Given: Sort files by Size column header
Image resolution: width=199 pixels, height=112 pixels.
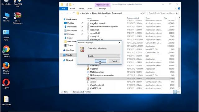Looking at the screenshot, I should [166, 18].
